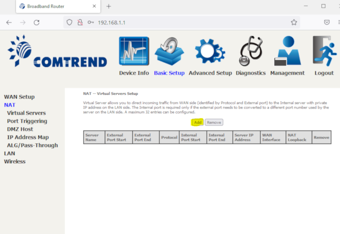
Task: Maximize the browser window
Action: coord(323,6)
